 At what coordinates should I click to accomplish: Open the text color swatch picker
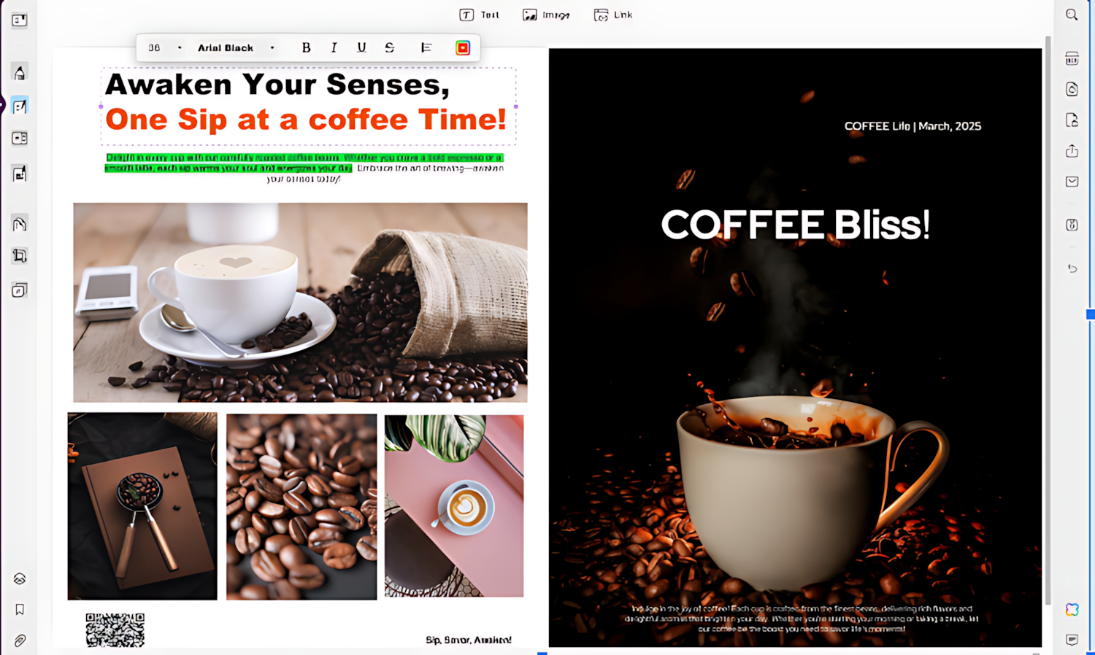tap(463, 48)
